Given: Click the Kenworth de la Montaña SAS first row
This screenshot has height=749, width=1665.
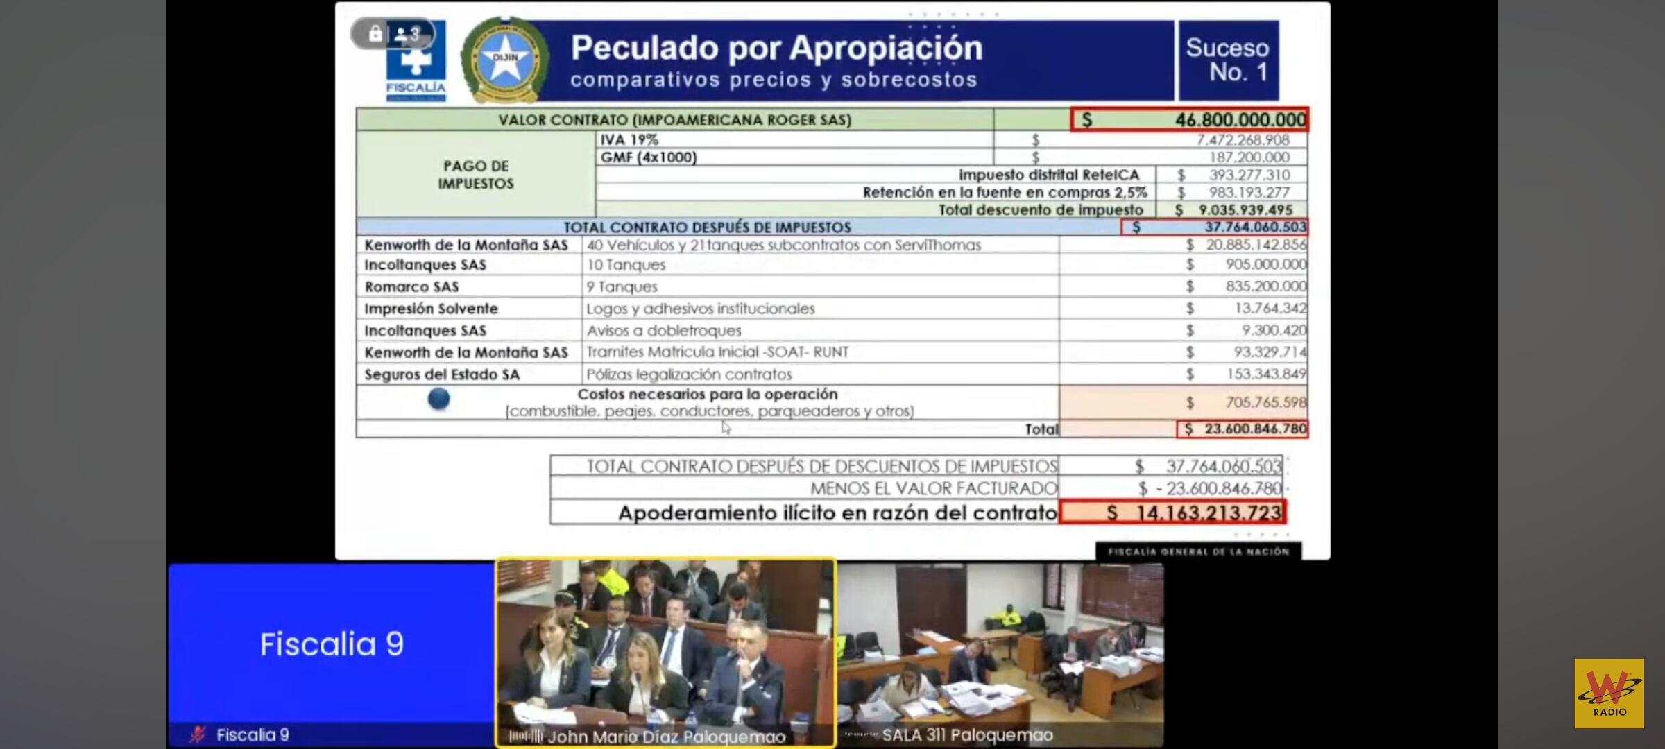Looking at the screenshot, I should click(466, 245).
